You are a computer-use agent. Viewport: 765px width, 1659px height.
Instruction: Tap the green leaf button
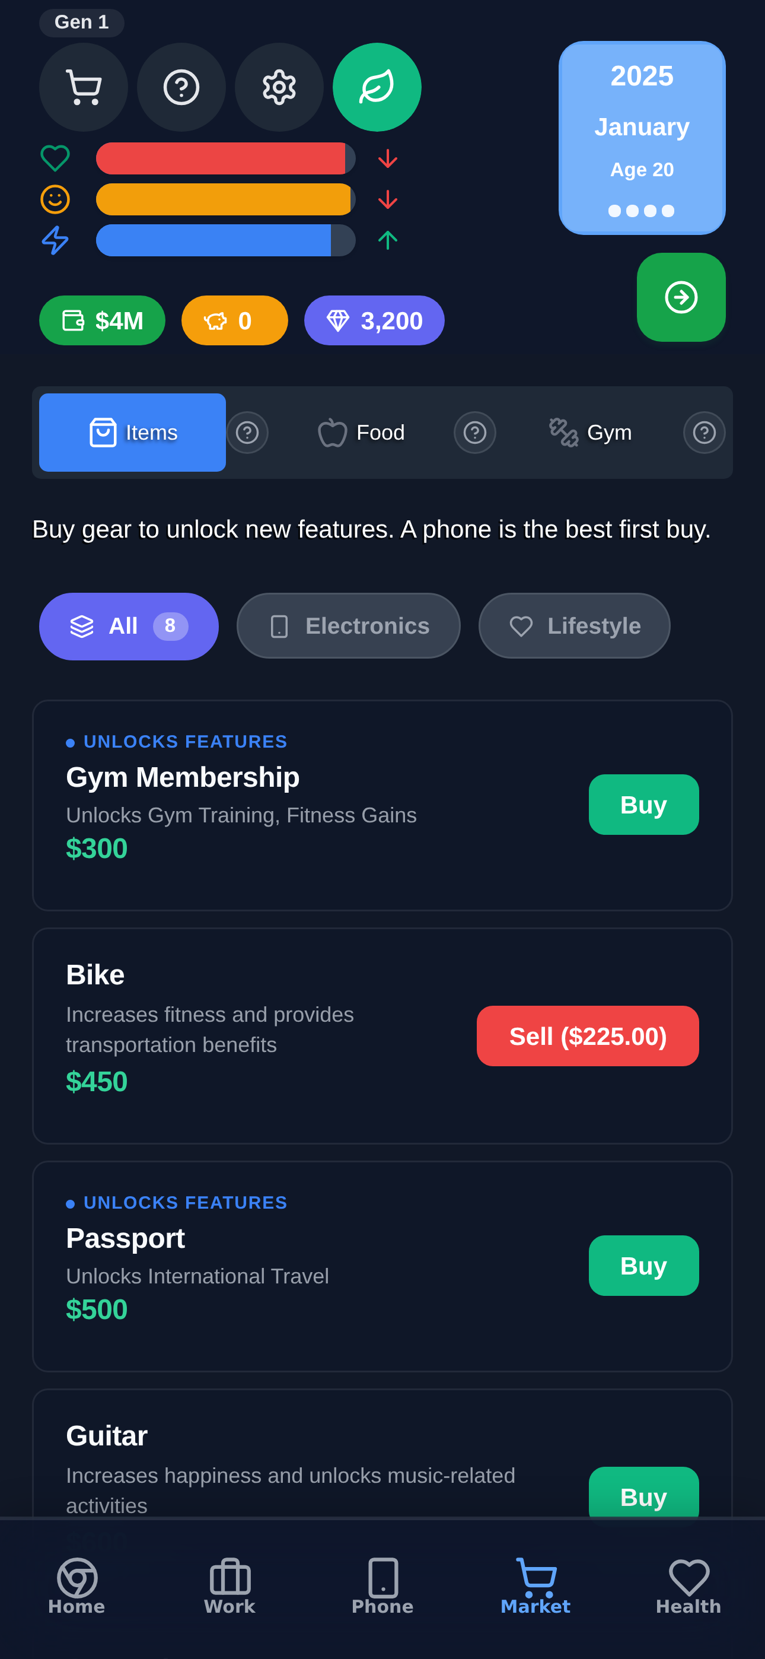point(377,87)
